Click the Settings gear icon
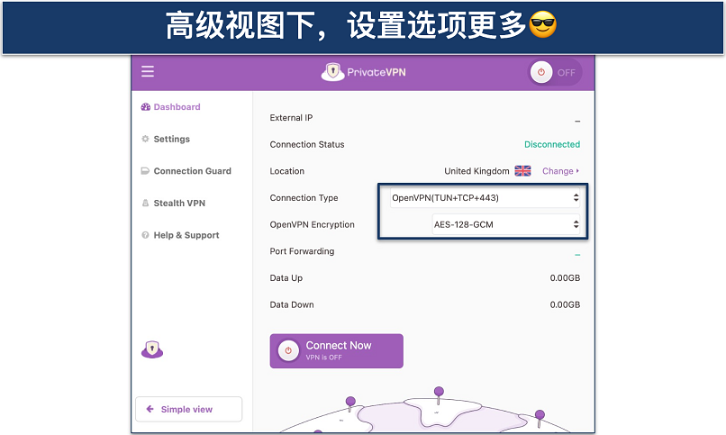The height and width of the screenshot is (435, 726). point(146,140)
